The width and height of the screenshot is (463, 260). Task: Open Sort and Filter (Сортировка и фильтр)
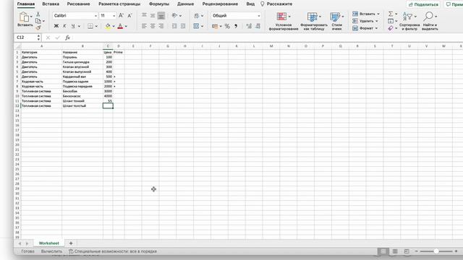tap(409, 21)
